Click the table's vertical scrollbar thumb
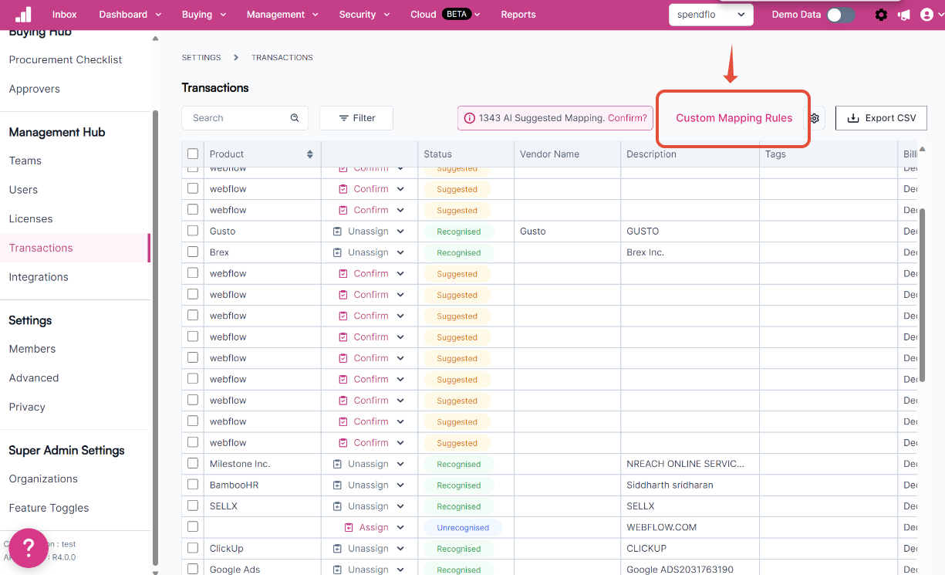Image resolution: width=945 pixels, height=575 pixels. 923,293
